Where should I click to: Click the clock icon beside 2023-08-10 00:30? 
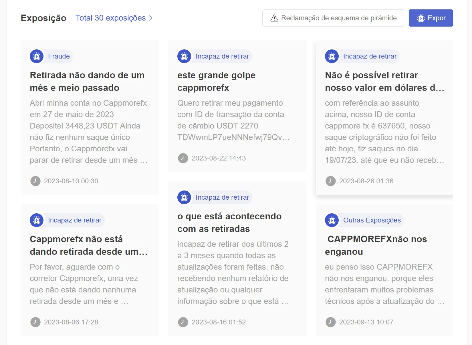(35, 181)
